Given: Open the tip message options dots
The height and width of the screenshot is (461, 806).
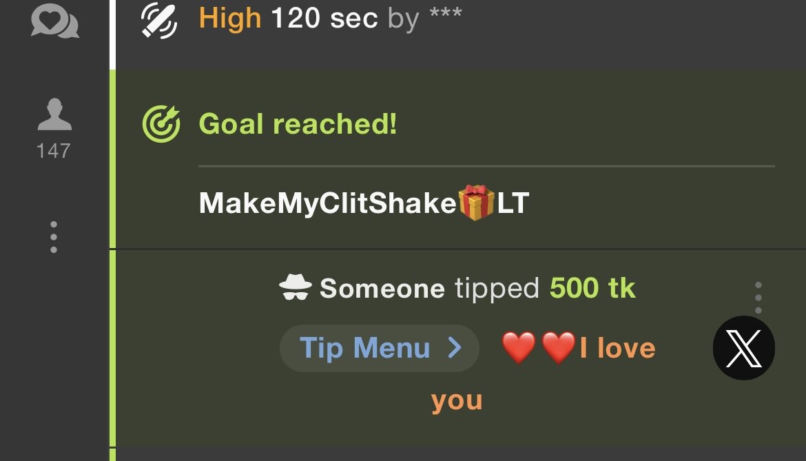Looking at the screenshot, I should pyautogui.click(x=758, y=298).
